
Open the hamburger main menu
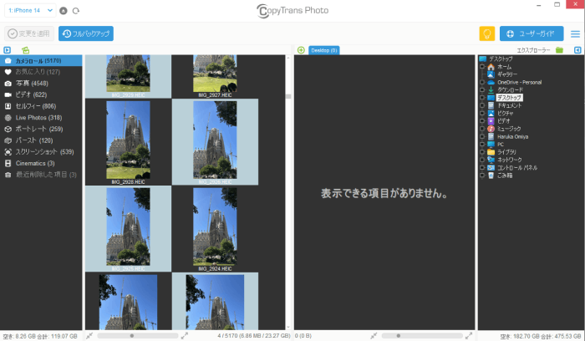tap(575, 34)
